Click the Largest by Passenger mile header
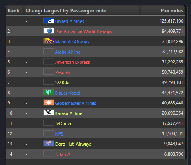Screen dimensions: 191x165 (75, 11)
